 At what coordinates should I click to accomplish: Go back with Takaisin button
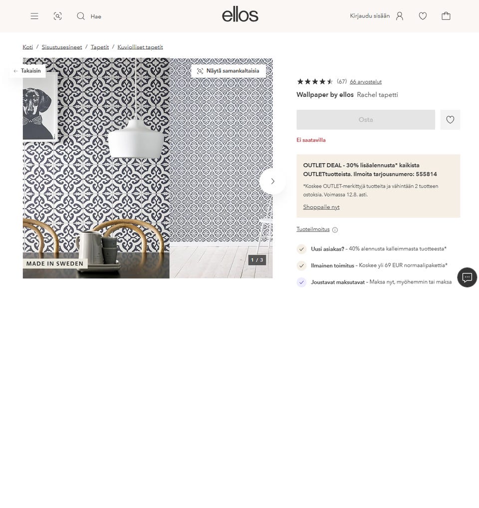point(27,71)
